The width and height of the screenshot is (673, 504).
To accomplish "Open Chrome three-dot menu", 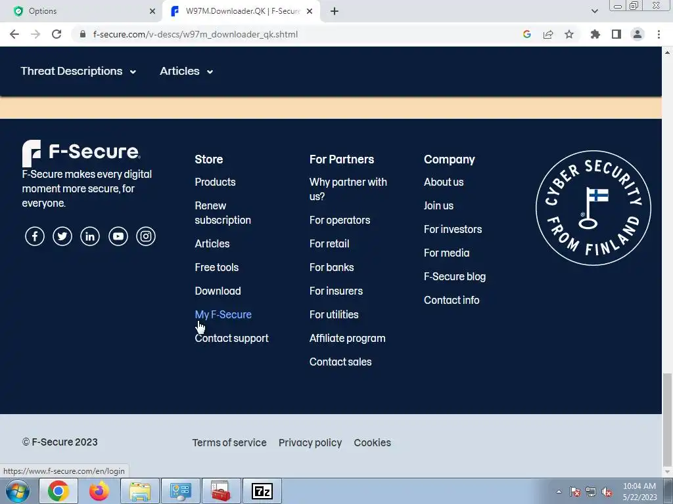I will pos(659,34).
